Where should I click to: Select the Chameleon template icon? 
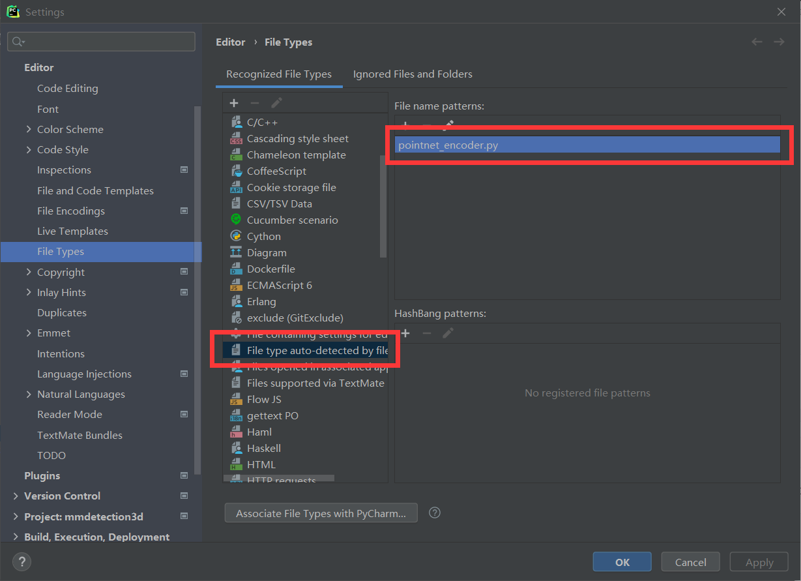[x=236, y=155]
